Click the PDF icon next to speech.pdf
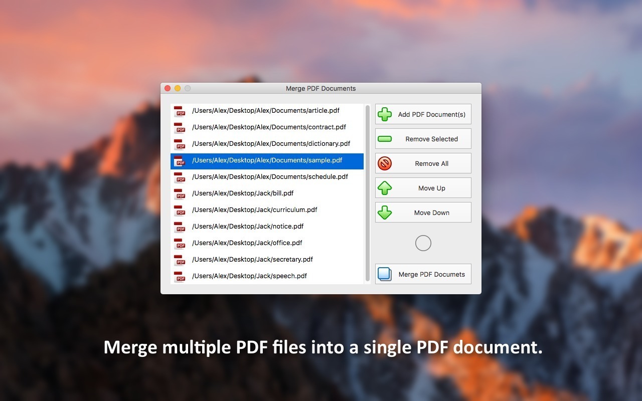642x401 pixels. [180, 277]
